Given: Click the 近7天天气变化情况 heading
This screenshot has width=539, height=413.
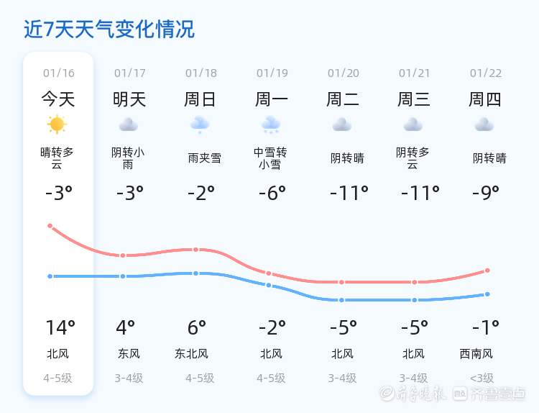Looking at the screenshot, I should click(109, 29).
